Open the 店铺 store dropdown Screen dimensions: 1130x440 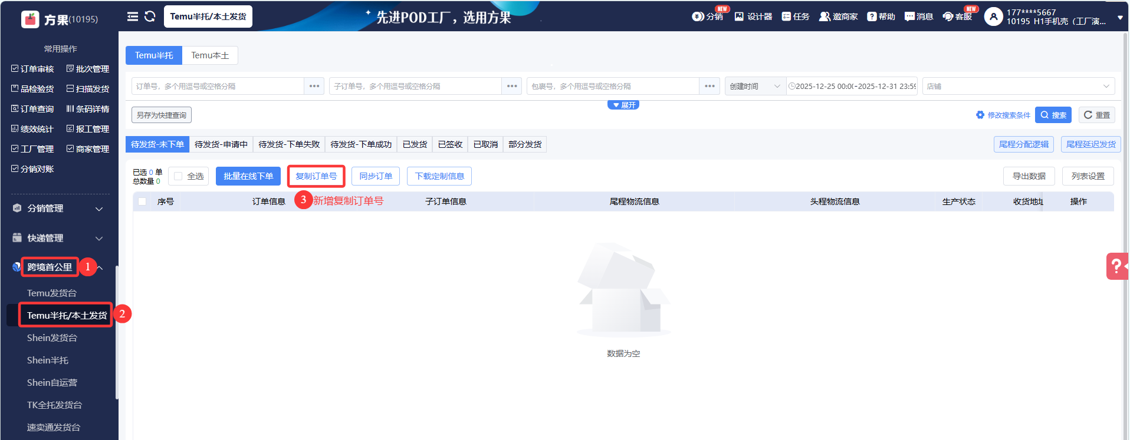[1018, 86]
